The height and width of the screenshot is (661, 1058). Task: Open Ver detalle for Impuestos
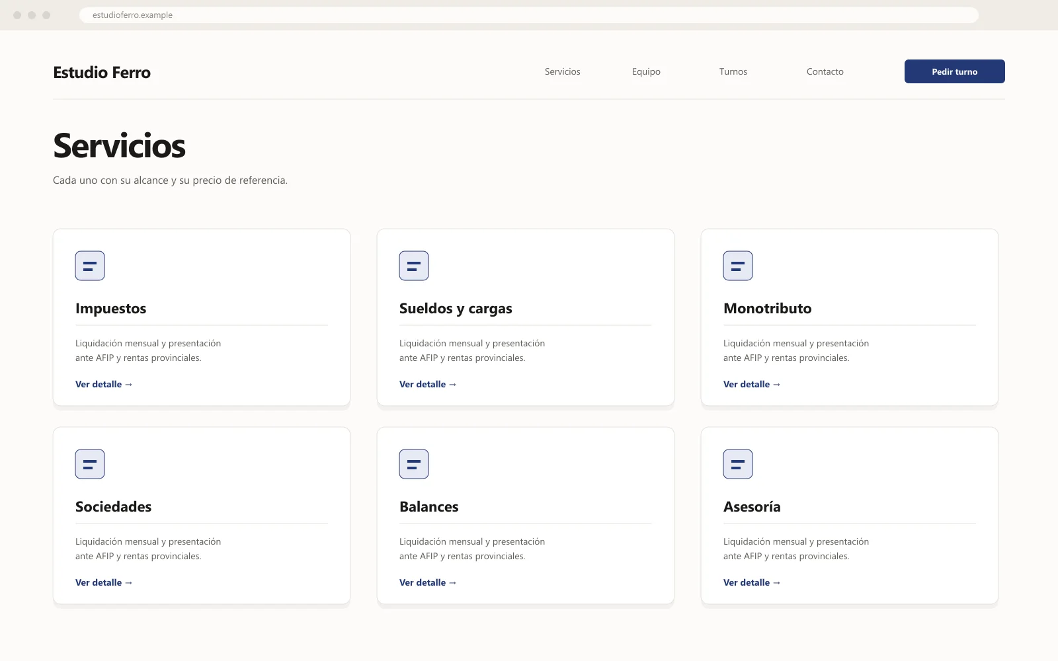[x=104, y=384]
